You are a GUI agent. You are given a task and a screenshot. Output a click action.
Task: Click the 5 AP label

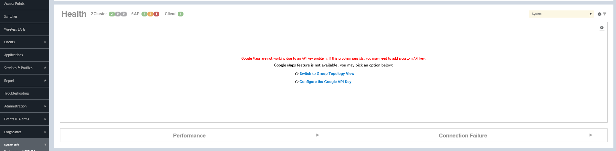tap(135, 14)
